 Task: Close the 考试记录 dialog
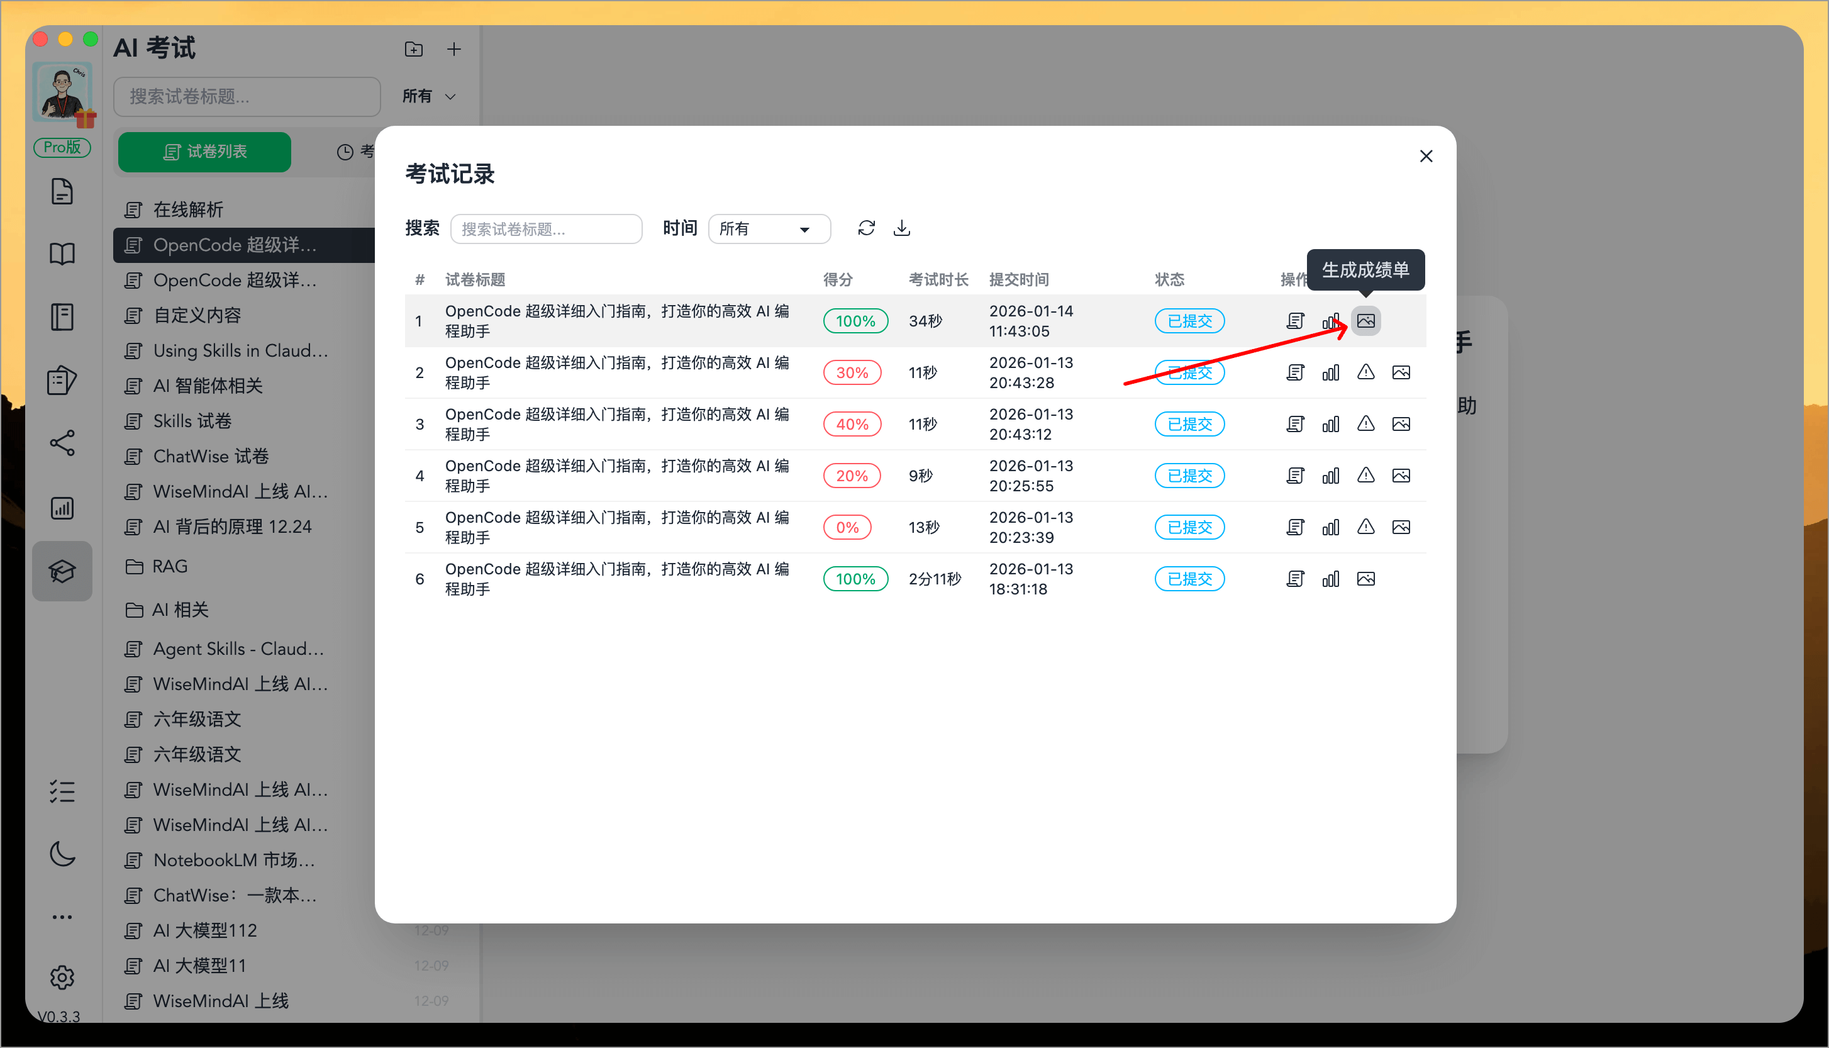click(x=1425, y=156)
